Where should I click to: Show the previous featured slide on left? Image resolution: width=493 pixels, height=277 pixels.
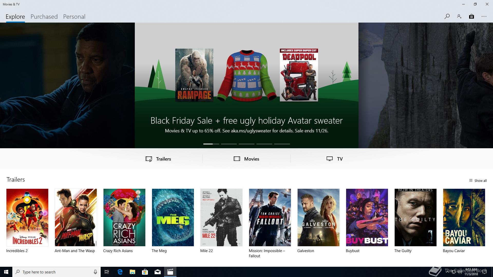pos(67,85)
